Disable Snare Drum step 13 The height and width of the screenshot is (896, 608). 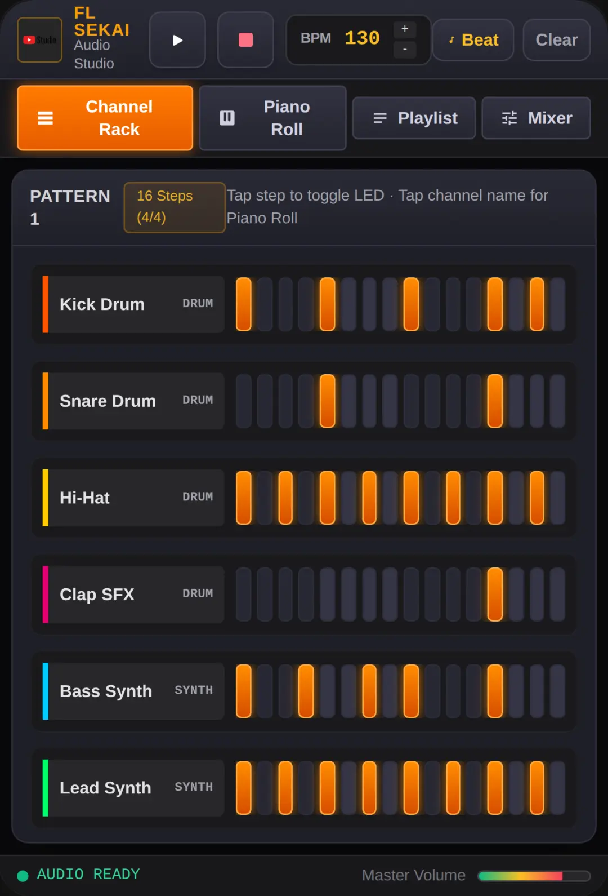tap(495, 401)
